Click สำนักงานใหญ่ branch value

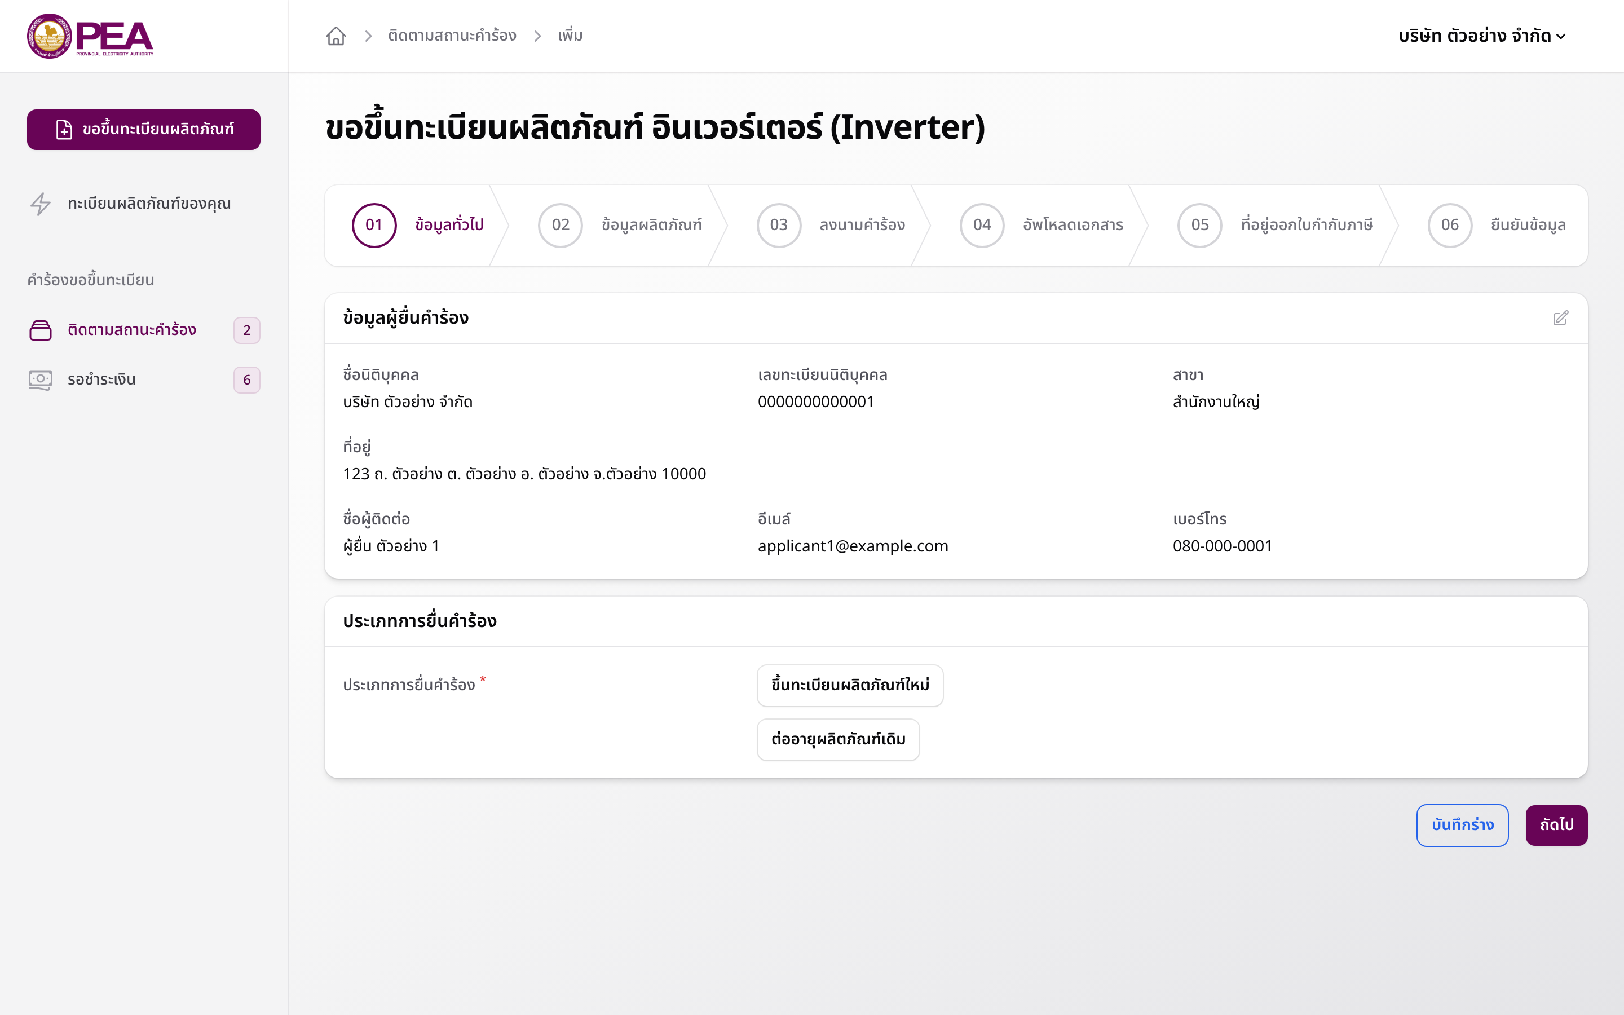(x=1216, y=402)
